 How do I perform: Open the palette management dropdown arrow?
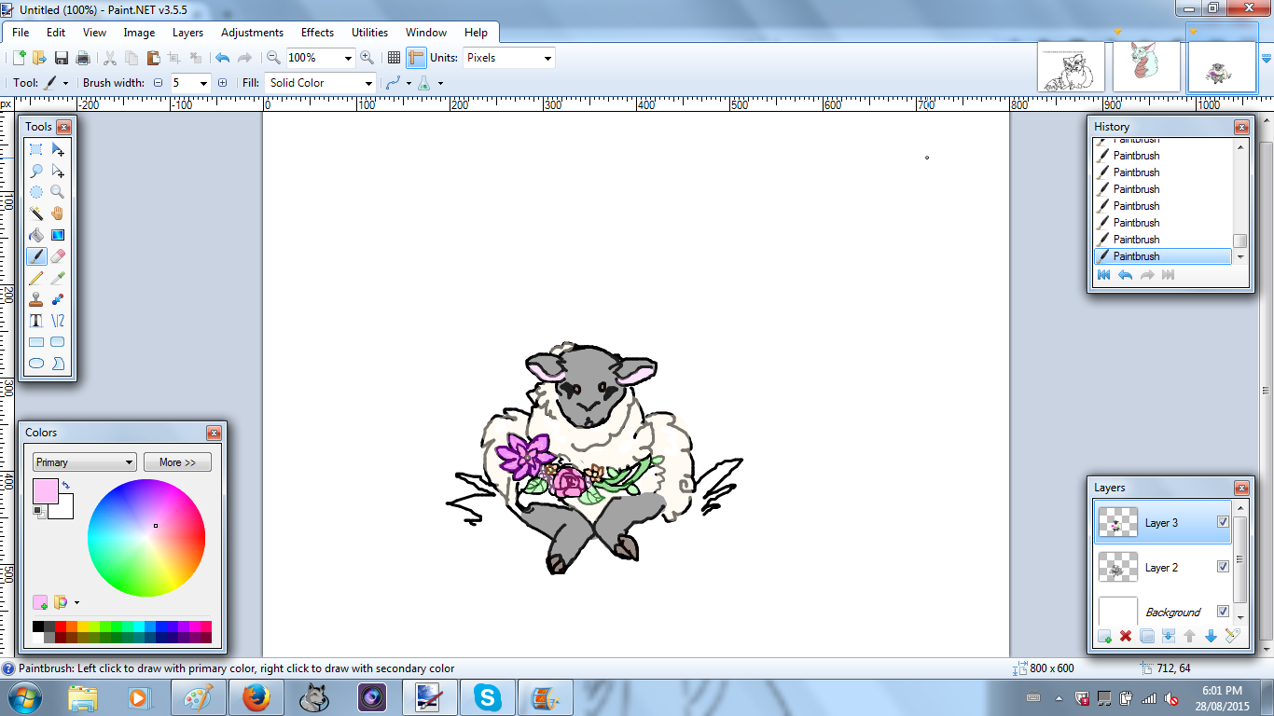coord(76,602)
